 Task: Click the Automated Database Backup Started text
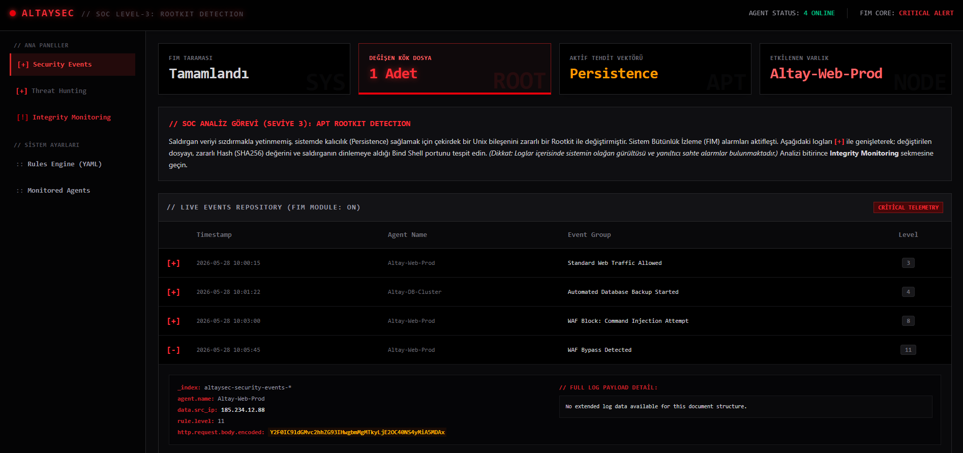(623, 292)
